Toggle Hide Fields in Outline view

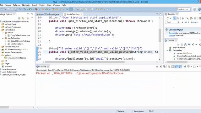tap(189, 45)
